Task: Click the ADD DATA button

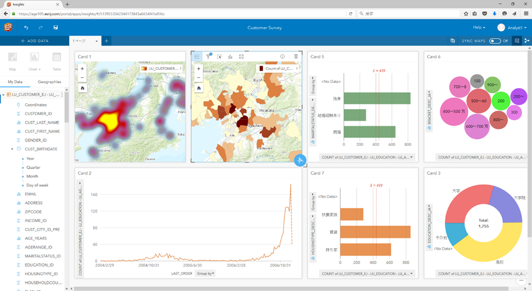Action: (35, 41)
